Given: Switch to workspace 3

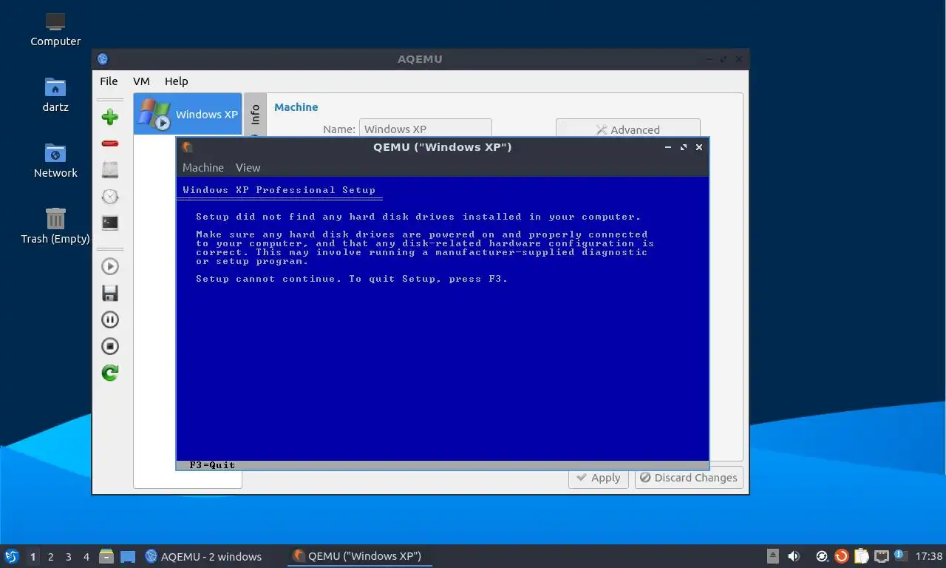Looking at the screenshot, I should coord(69,557).
